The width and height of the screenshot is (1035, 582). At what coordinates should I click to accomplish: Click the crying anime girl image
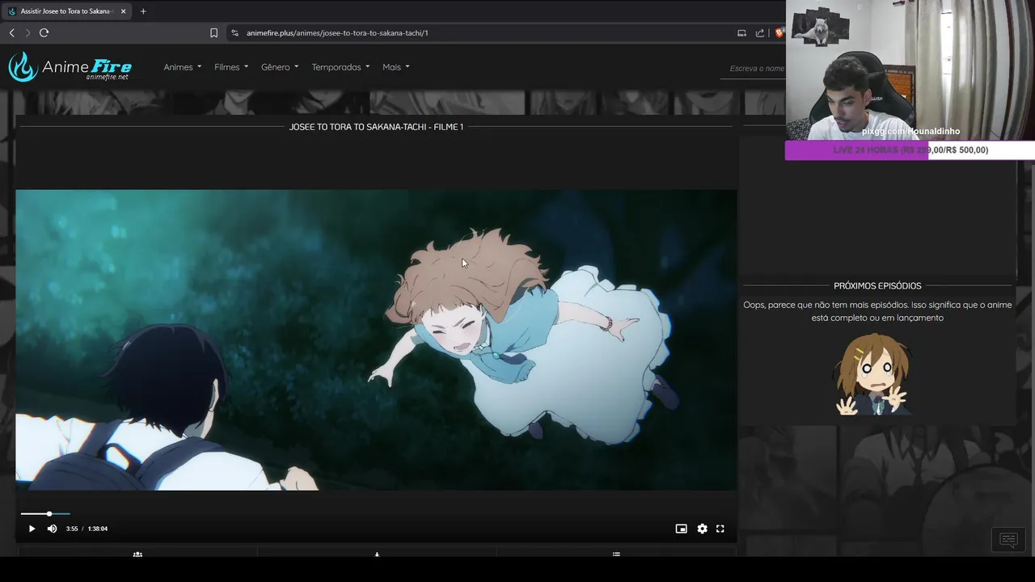tap(873, 373)
